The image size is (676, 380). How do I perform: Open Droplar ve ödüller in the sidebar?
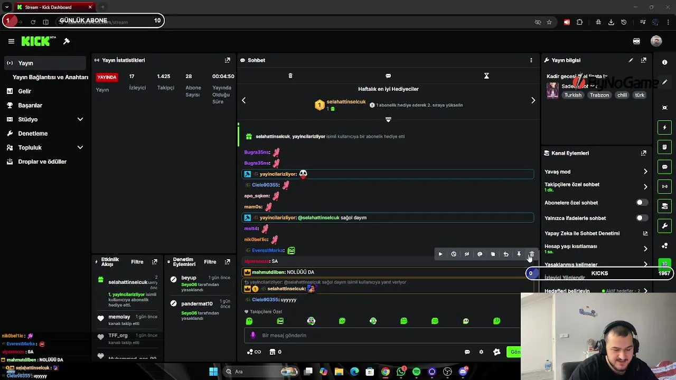click(x=45, y=162)
